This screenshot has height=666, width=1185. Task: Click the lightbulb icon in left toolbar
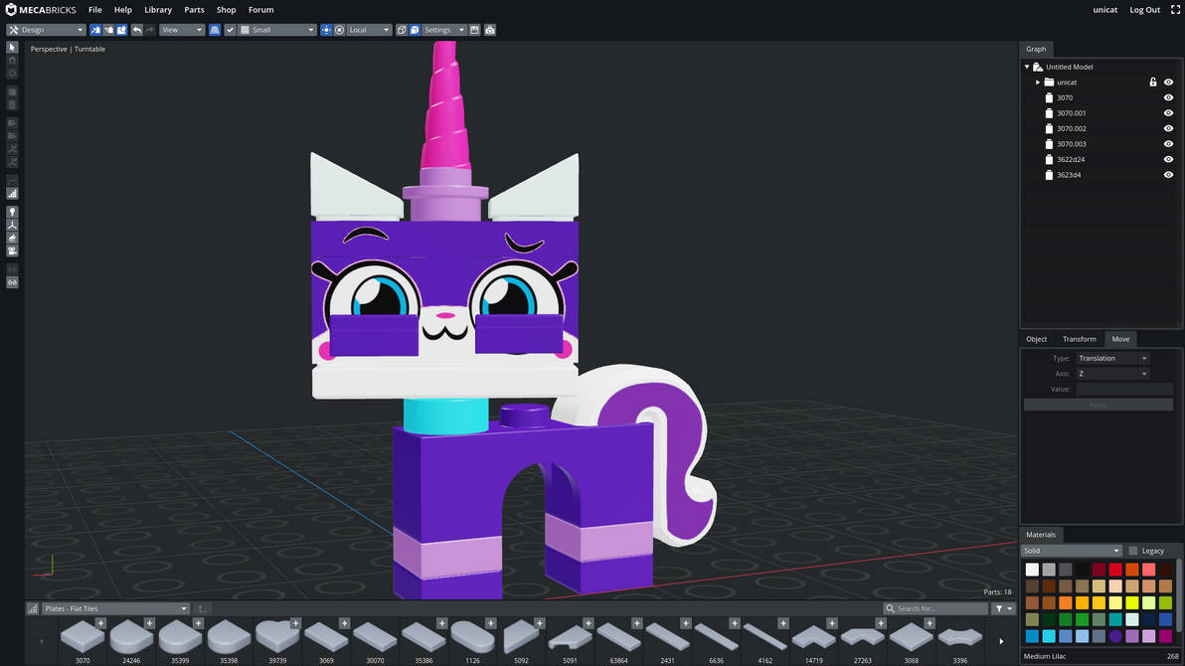(x=12, y=213)
